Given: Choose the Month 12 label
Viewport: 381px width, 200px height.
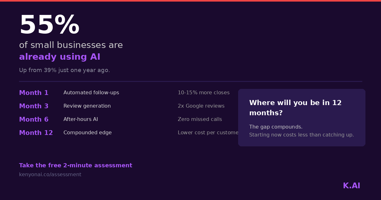Looking at the screenshot, I should tap(36, 133).
